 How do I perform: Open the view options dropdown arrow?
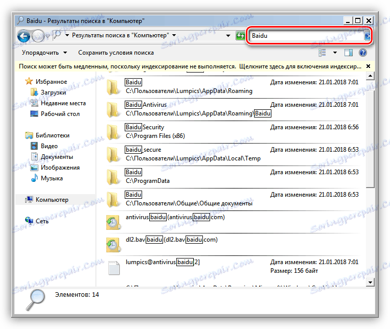pos(335,53)
